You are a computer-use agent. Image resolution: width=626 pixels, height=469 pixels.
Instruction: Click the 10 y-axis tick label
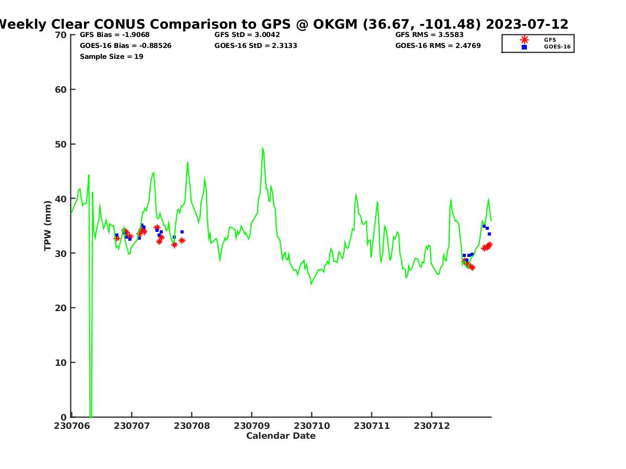(x=61, y=363)
